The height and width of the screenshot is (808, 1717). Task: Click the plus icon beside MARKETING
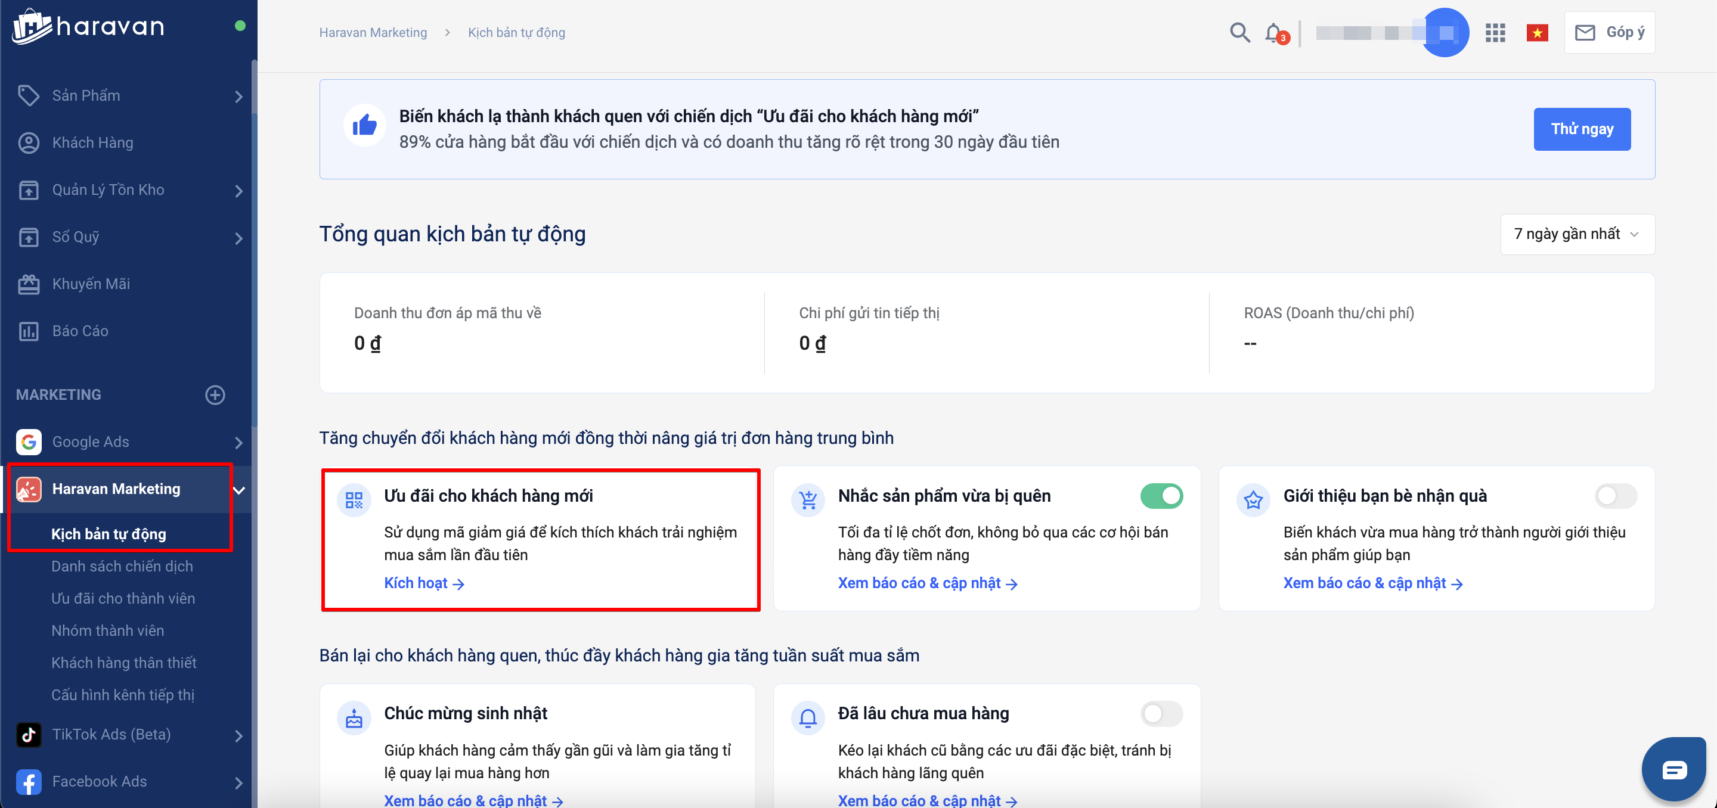pyautogui.click(x=215, y=395)
